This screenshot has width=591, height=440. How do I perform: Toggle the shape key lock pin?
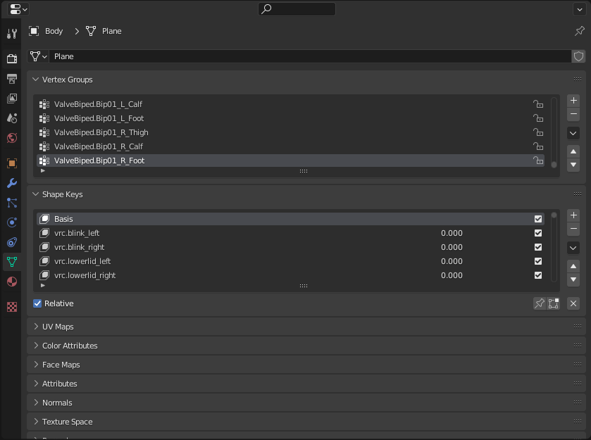[540, 303]
